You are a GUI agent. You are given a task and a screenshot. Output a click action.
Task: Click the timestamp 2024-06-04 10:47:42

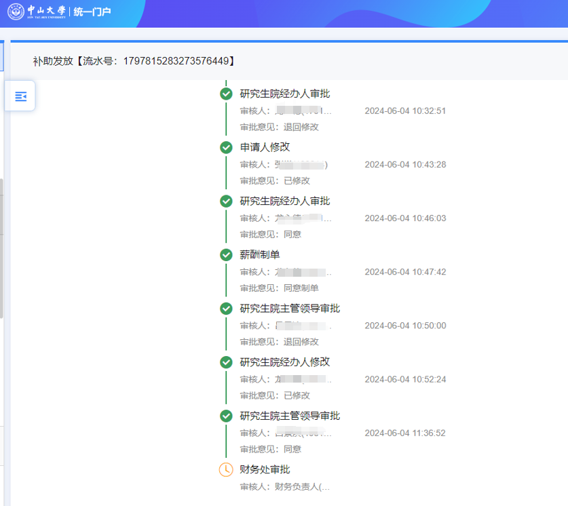coord(405,272)
